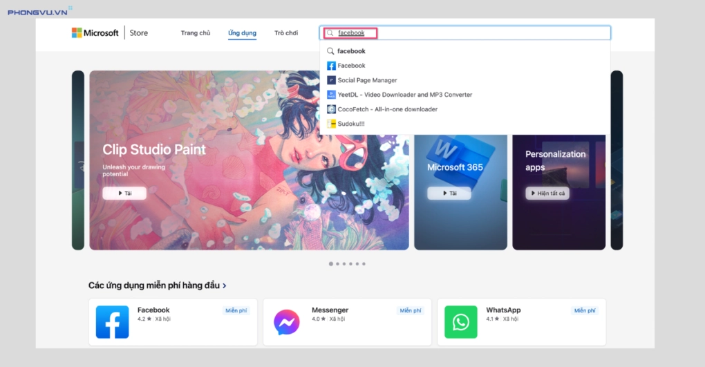Select the third carousel page dot
Viewport: 705px width, 367px height.
tap(344, 264)
